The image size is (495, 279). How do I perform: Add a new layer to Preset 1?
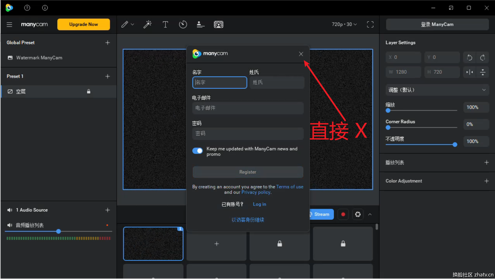(108, 76)
